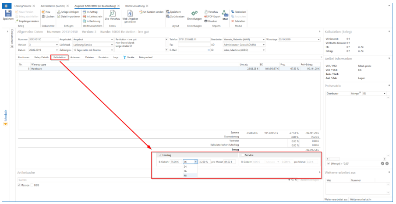Image resolution: width=396 pixels, height=204 pixels.
Task: Switch to the Positionen tab
Action: coord(24,57)
